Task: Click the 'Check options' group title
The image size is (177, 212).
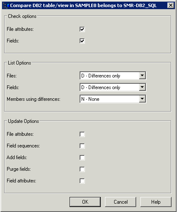Action: pos(22,16)
